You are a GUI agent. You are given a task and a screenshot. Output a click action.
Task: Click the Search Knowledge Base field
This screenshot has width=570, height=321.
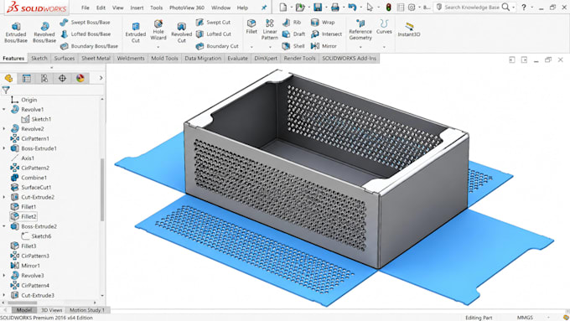click(x=471, y=8)
